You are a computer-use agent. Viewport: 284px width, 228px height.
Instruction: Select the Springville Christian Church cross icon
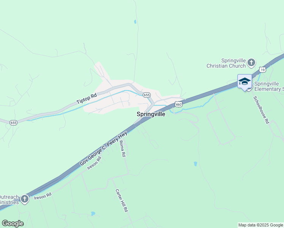[x=251, y=63]
